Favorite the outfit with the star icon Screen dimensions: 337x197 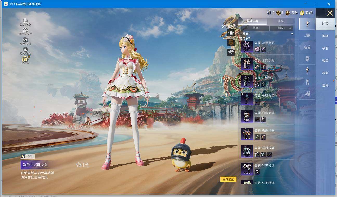tap(79, 165)
